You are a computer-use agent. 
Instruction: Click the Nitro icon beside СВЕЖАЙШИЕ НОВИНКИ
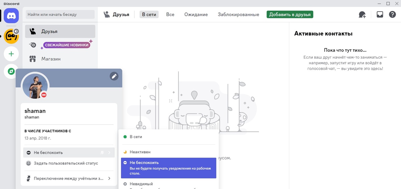pyautogui.click(x=33, y=45)
